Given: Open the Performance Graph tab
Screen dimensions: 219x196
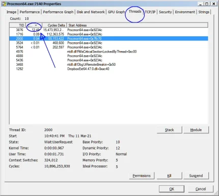Looking at the screenshot, I should point(58,12).
